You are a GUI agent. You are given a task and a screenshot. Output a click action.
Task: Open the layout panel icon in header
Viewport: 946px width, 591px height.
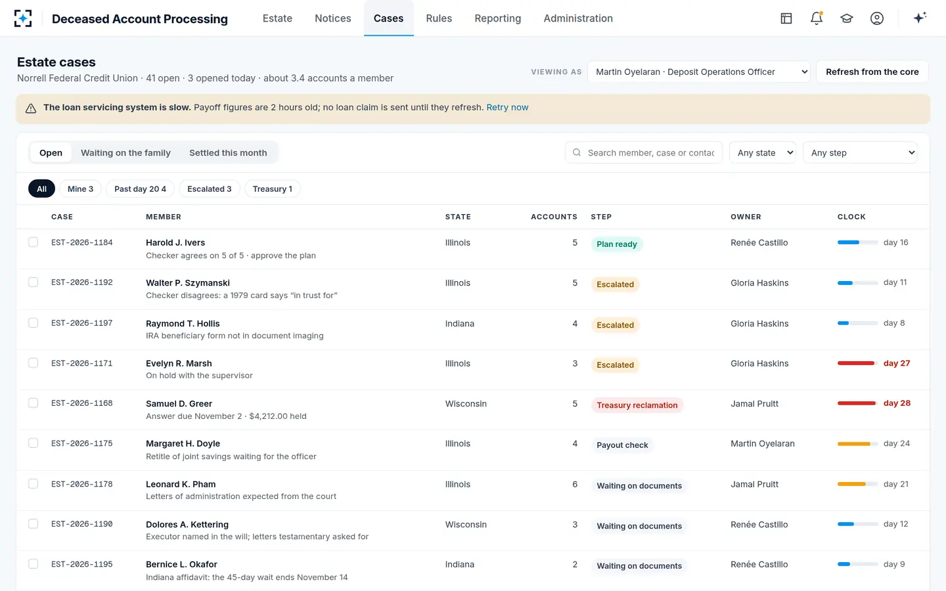[x=786, y=18]
